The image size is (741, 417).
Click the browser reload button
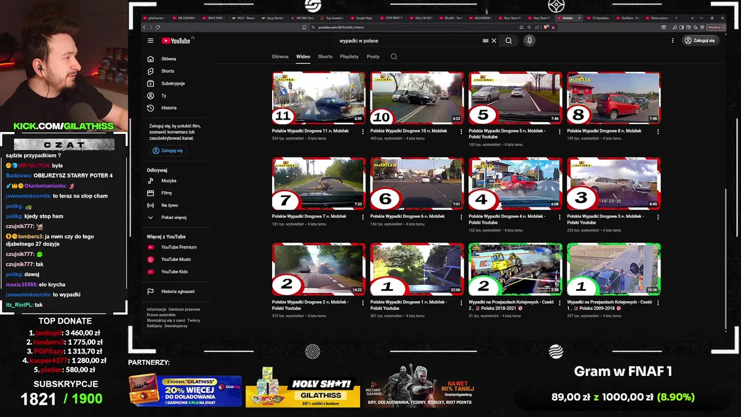point(157,27)
